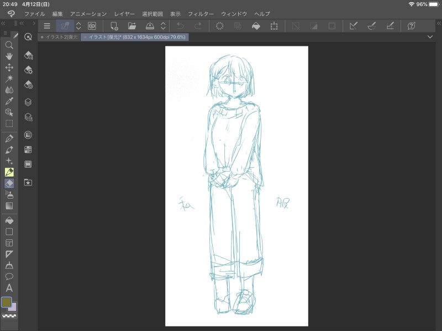Screen dimensions: 442x331
Task: Toggle Snap to Ruler
Action: pos(354,25)
